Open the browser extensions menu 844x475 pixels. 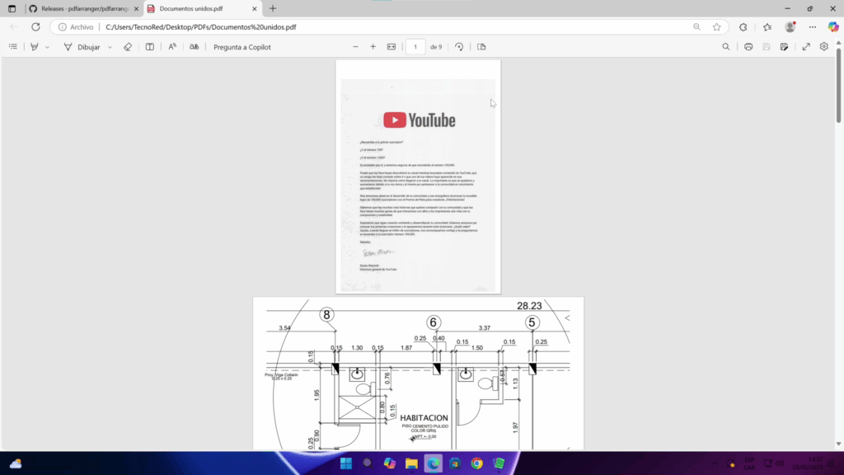pos(743,27)
